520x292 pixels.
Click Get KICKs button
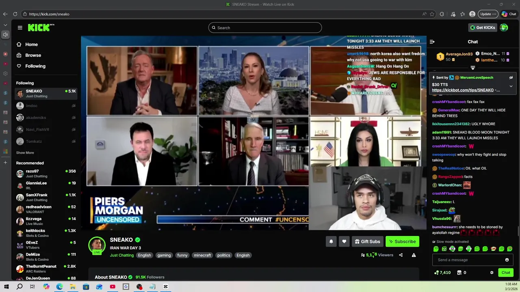pyautogui.click(x=482, y=28)
